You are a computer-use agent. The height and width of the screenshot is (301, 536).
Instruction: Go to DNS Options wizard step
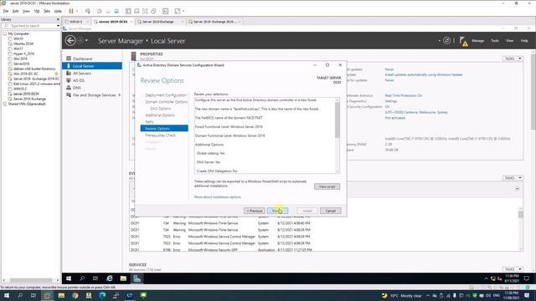point(160,109)
